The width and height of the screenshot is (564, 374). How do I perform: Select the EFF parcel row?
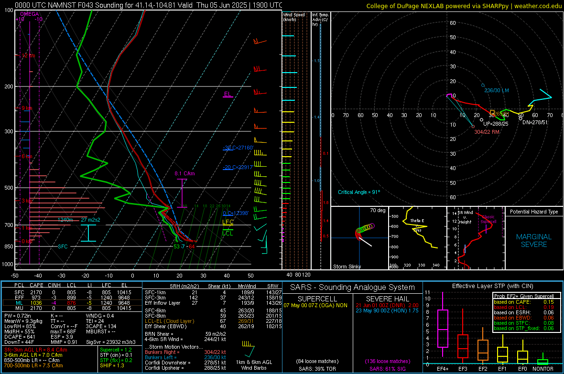coord(72,298)
